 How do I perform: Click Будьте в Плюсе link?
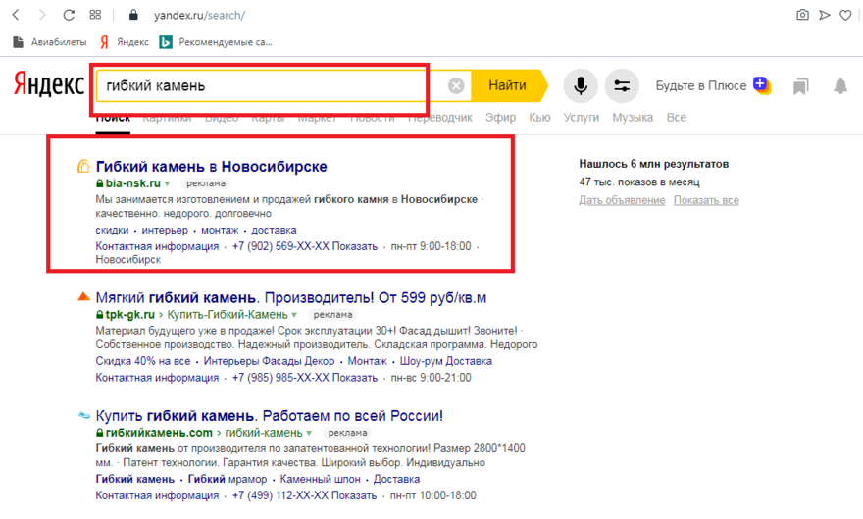coord(700,86)
